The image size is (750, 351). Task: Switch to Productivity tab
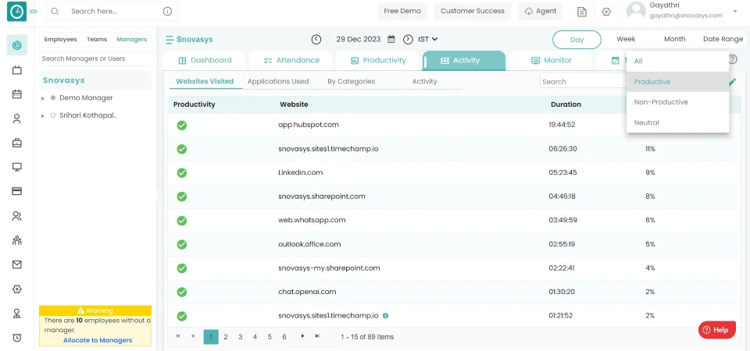(x=378, y=60)
